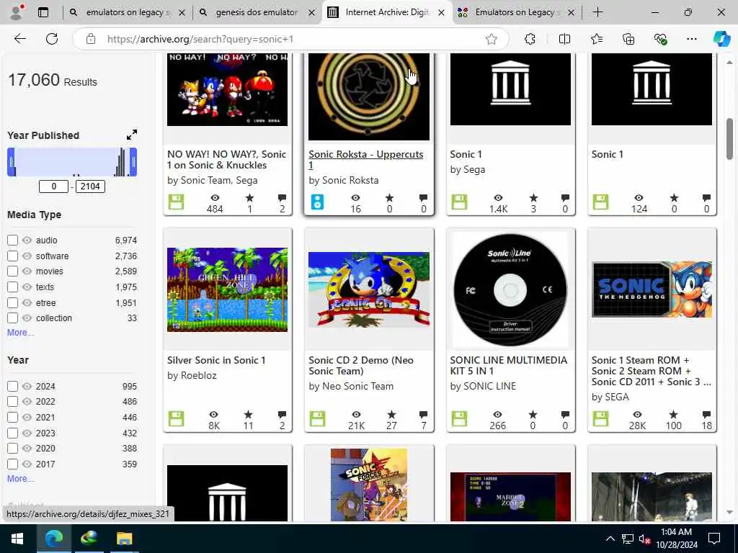
Task: Click the software icon on Sonic 1 by Sega card
Action: click(459, 202)
